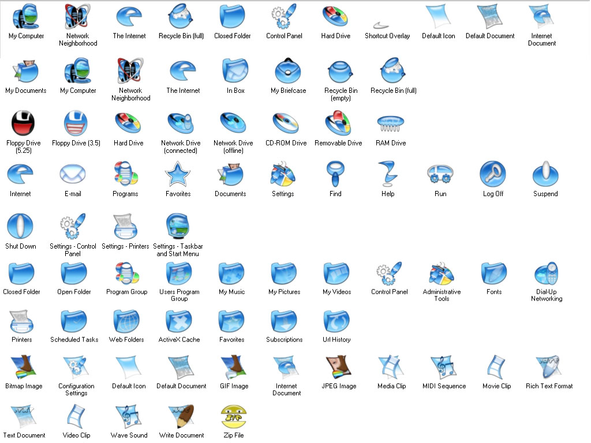Click the Floppy Drive (5.25) icon
This screenshot has width=591, height=443.
[23, 123]
